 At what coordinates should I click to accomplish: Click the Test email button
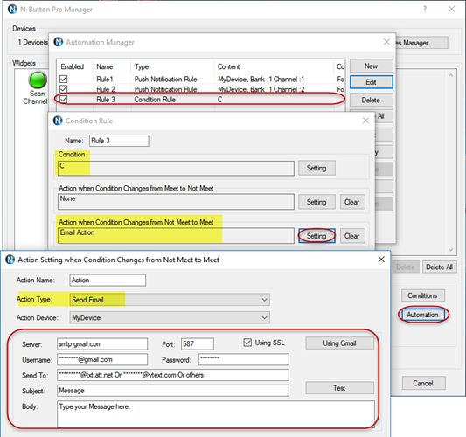[340, 388]
